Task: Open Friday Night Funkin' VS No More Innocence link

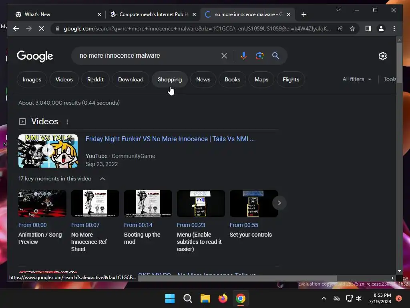Action: pyautogui.click(x=170, y=139)
